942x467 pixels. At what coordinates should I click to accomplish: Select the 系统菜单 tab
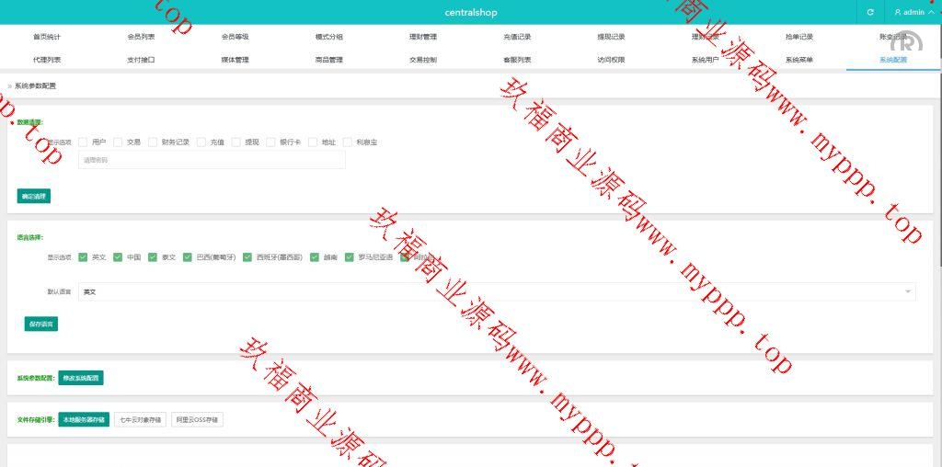[x=798, y=60]
